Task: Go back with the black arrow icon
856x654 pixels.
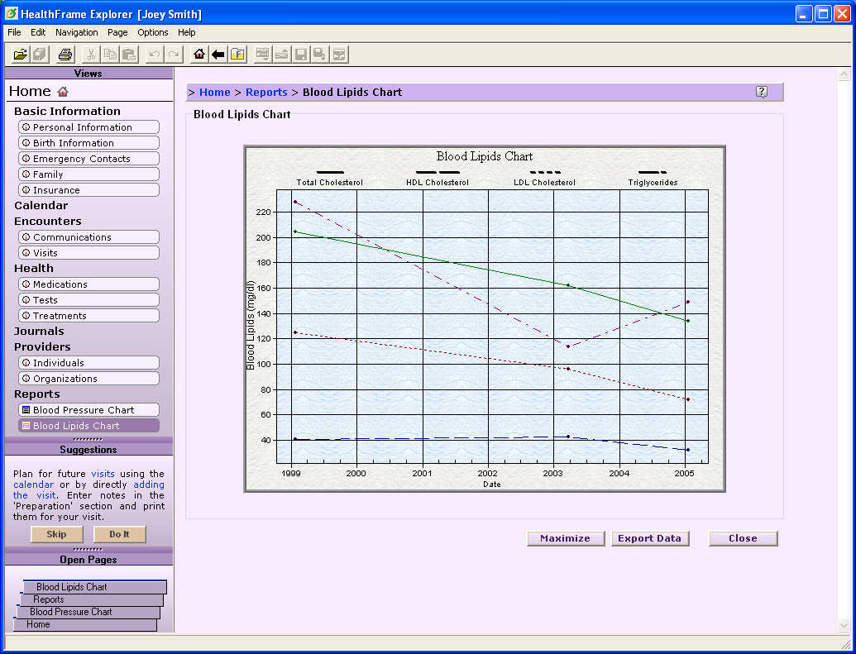Action: (x=218, y=55)
